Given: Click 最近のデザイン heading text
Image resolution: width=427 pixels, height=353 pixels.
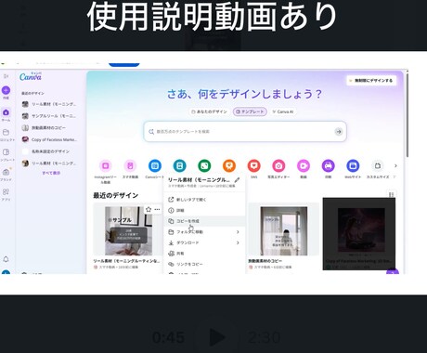Looking at the screenshot, I should (115, 195).
